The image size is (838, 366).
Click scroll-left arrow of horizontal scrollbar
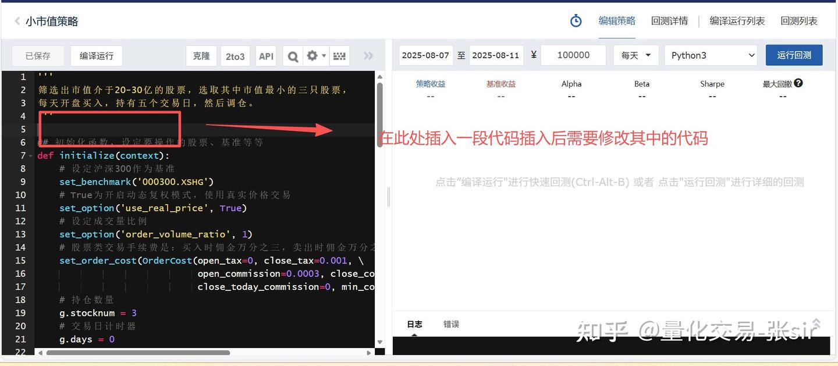[x=40, y=353]
